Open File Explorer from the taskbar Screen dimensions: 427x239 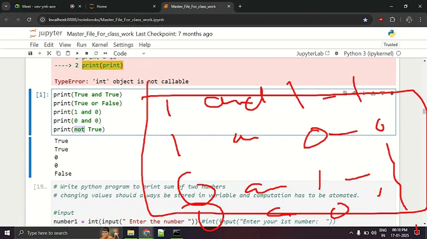[x=130, y=232]
